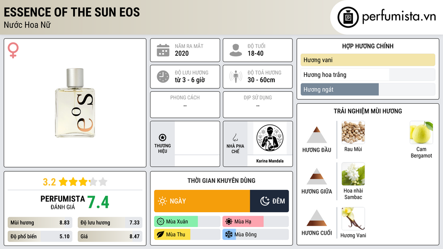Click the leaf icon for Mùa Thu
The height and width of the screenshot is (249, 443).
160,234
